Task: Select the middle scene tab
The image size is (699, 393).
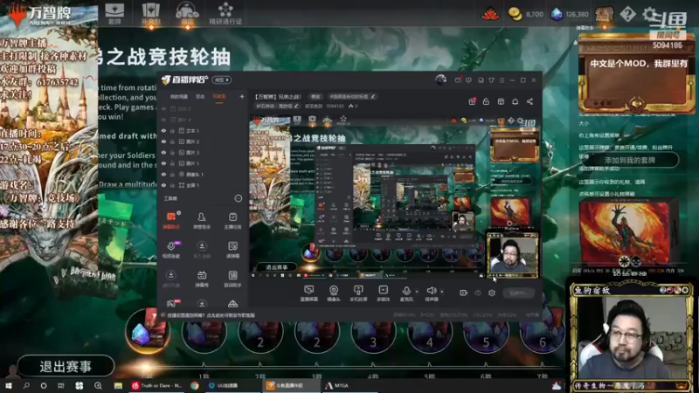Action: click(200, 97)
